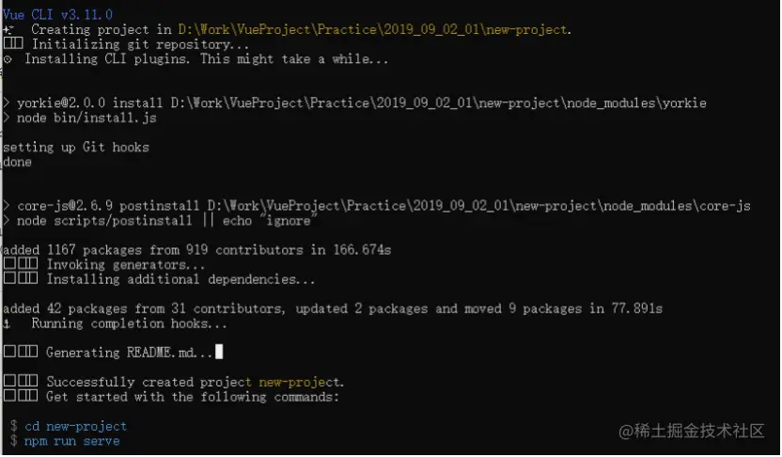Viewport: 782px width, 457px height.
Task: Click the added 42 packages summary line
Action: point(333,308)
